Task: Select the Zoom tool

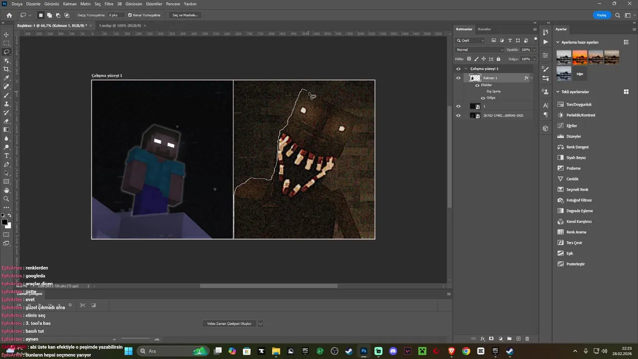Action: (x=6, y=199)
